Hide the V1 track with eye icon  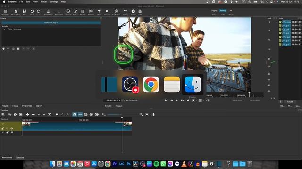click(12, 128)
